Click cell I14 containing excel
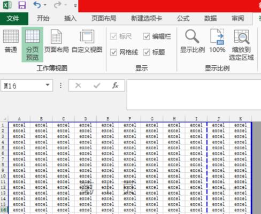This screenshot has width=261, height=214. point(196,198)
